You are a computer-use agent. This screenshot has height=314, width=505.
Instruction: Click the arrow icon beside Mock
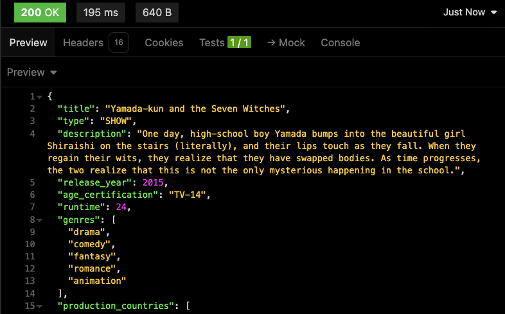pos(271,42)
